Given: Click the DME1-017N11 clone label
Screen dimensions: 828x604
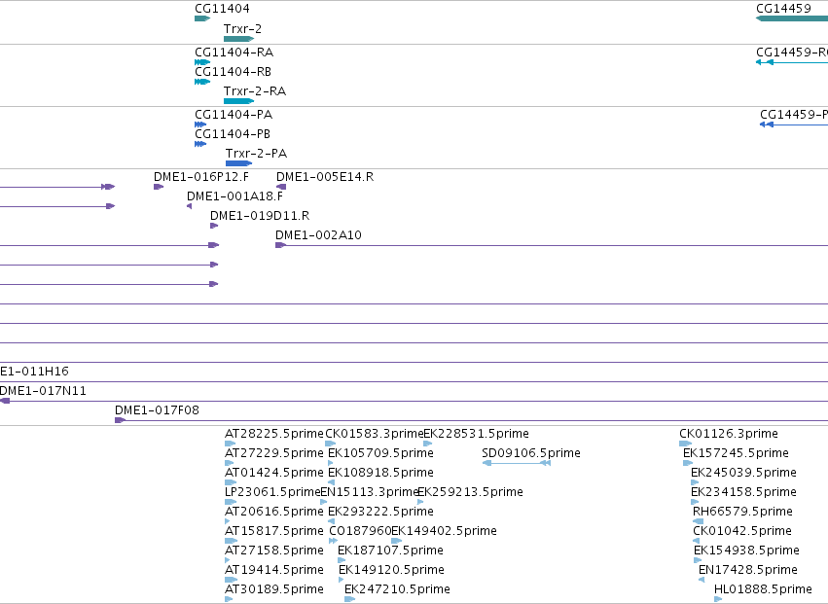Looking at the screenshot, I should pos(43,391).
